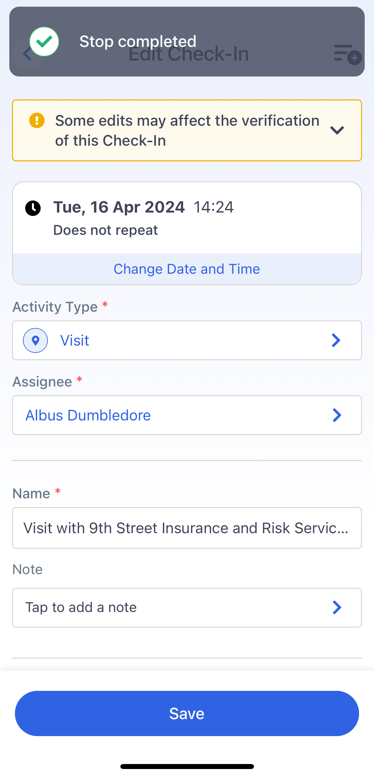Tap the chevron beside Visit activity type

click(336, 340)
